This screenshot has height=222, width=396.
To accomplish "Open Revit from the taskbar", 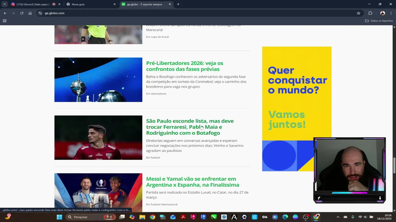I will tap(204, 217).
